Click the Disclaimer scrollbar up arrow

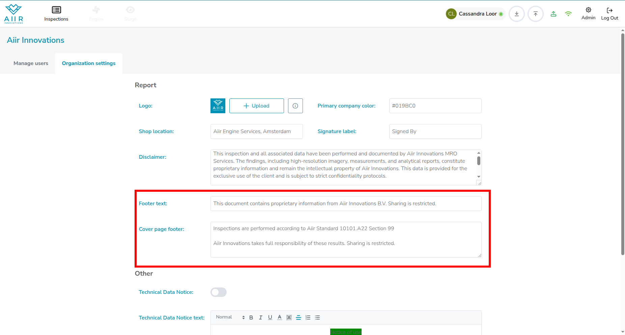[479, 153]
